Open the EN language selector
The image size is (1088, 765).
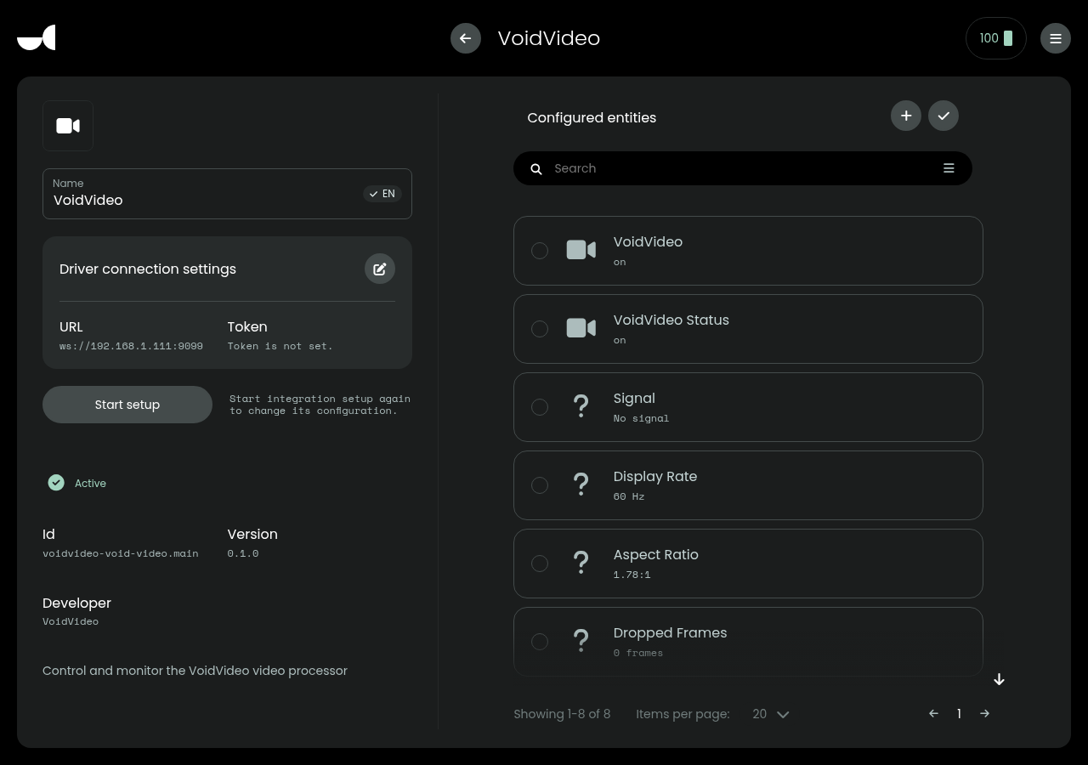point(382,194)
